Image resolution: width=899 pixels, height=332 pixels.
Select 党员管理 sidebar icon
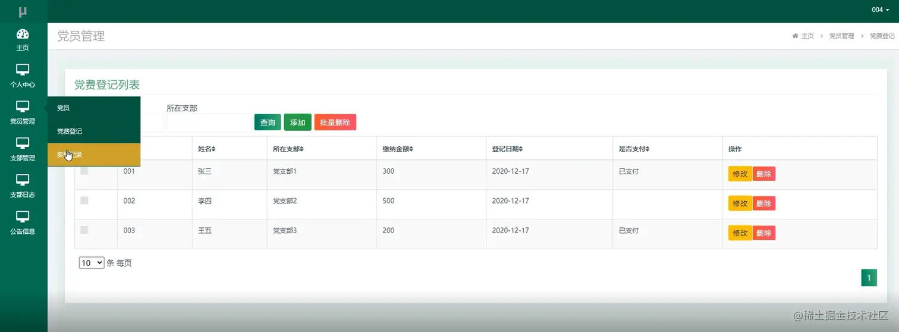tap(23, 107)
